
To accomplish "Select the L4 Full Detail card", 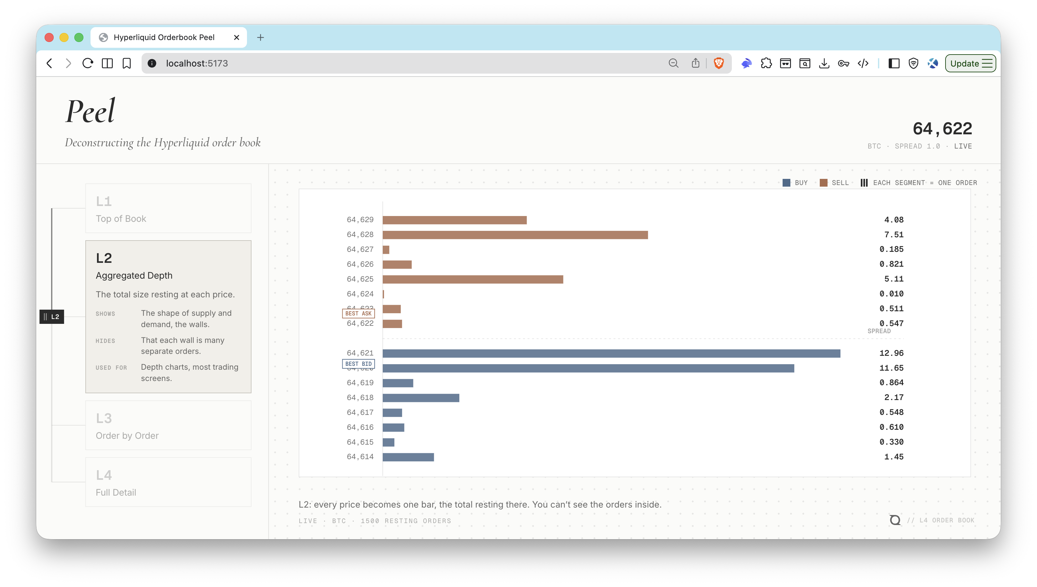I will (168, 482).
